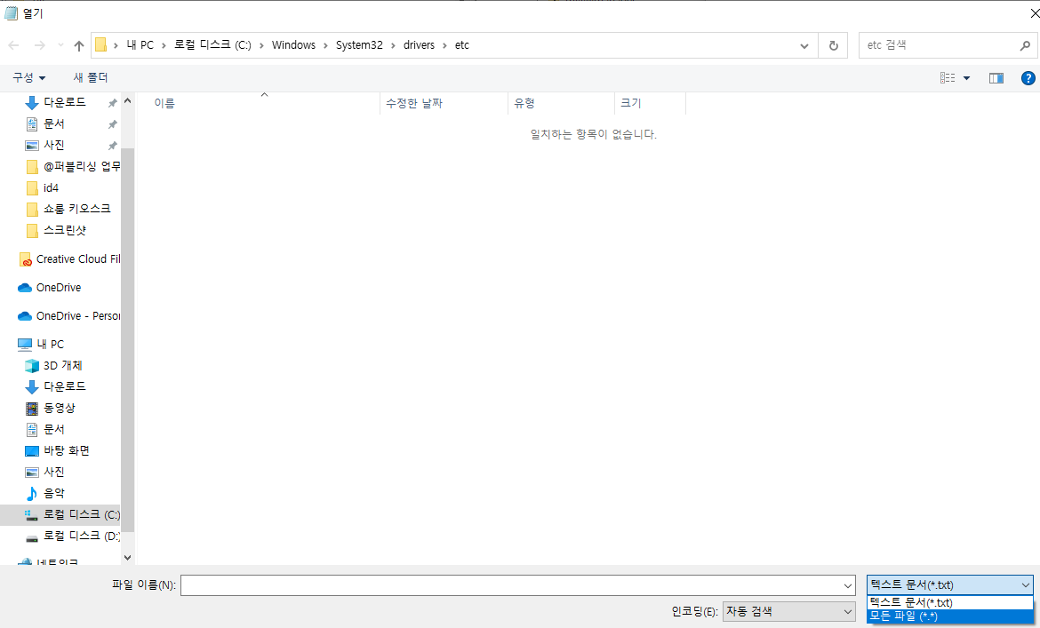Go back with the left arrow button

[14, 45]
